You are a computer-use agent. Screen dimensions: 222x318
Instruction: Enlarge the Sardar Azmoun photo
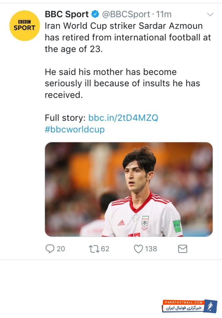click(x=129, y=189)
